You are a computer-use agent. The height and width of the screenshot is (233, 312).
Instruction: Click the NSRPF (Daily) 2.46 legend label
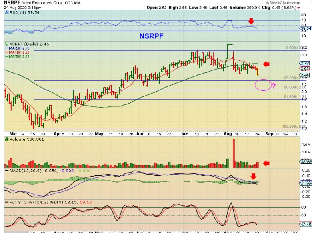click(x=29, y=44)
